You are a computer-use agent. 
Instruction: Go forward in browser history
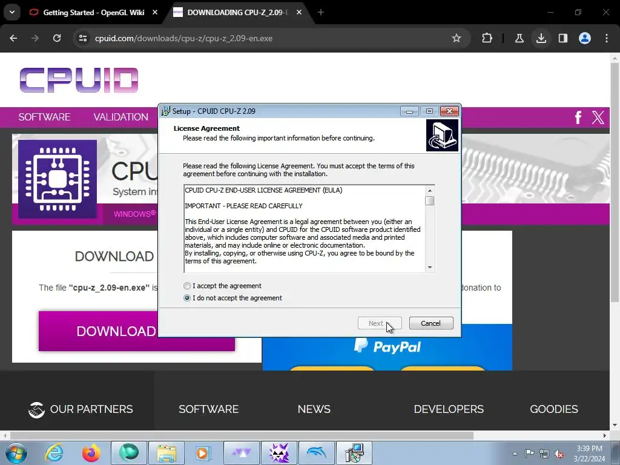(35, 38)
